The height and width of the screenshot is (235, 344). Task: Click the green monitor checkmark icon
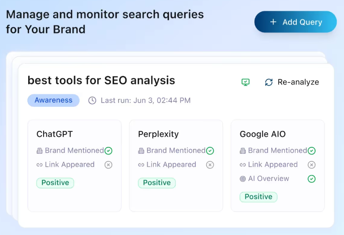(245, 82)
